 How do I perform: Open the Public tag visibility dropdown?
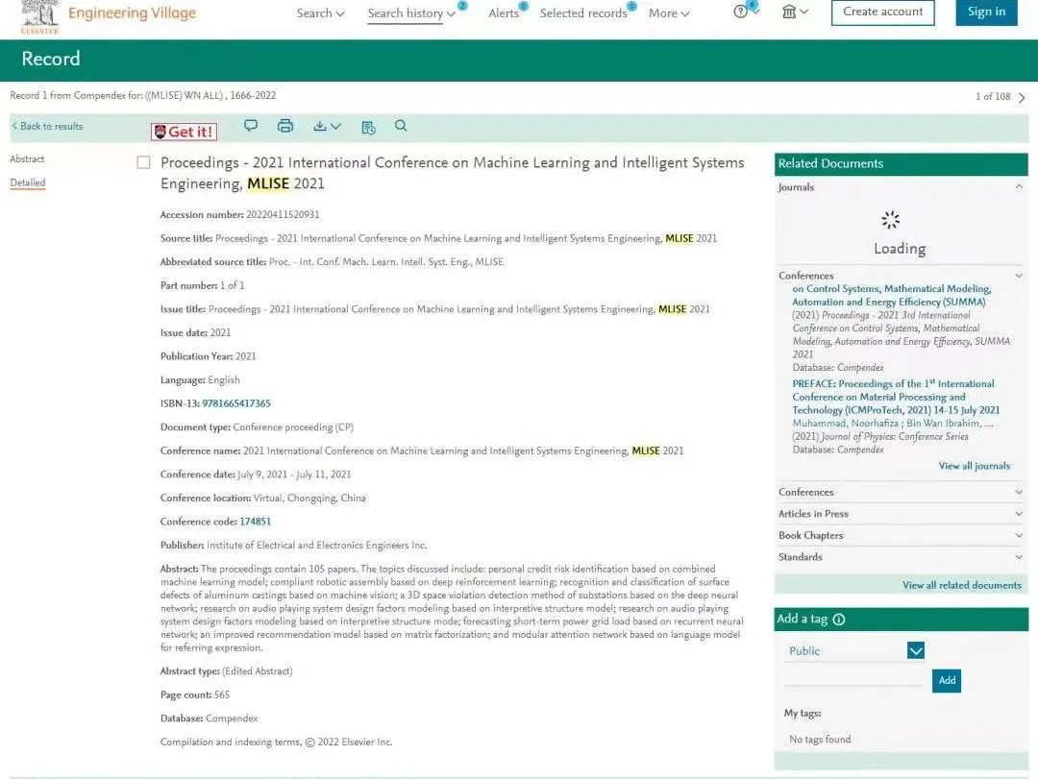(x=916, y=650)
